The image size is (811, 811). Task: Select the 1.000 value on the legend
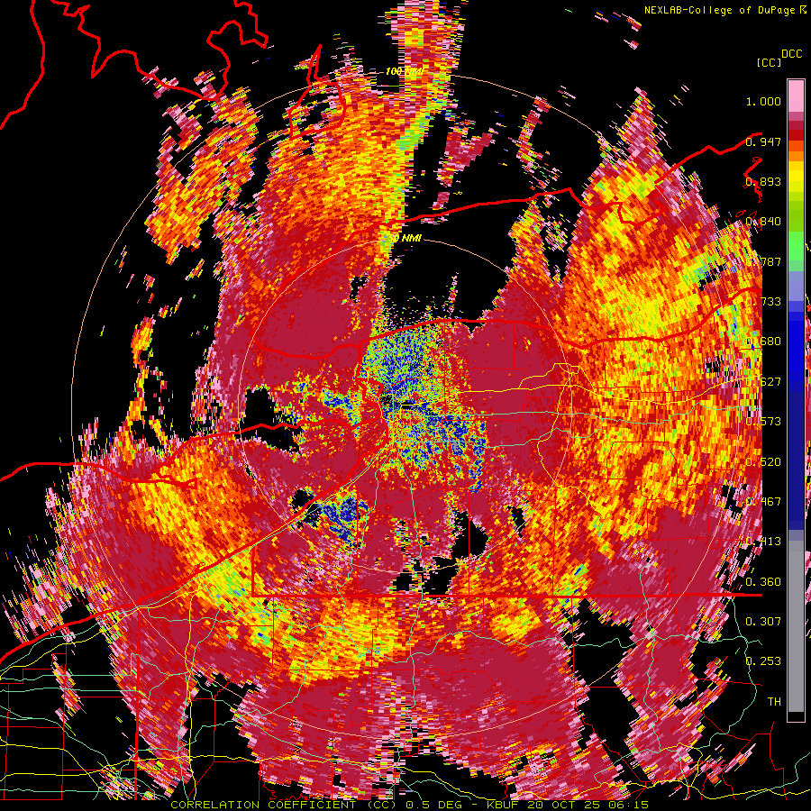763,101
